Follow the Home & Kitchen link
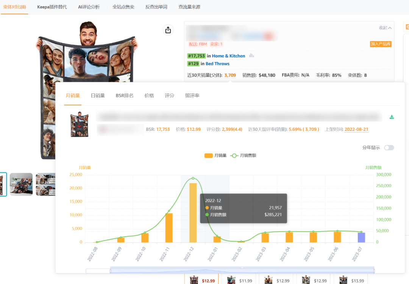The height and width of the screenshot is (284, 409). (228, 56)
